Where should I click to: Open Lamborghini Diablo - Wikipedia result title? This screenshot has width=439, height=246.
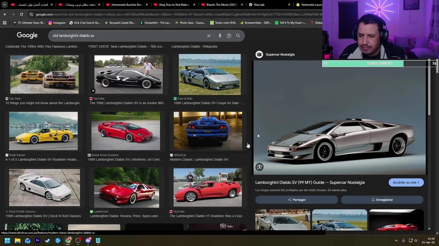tap(194, 46)
